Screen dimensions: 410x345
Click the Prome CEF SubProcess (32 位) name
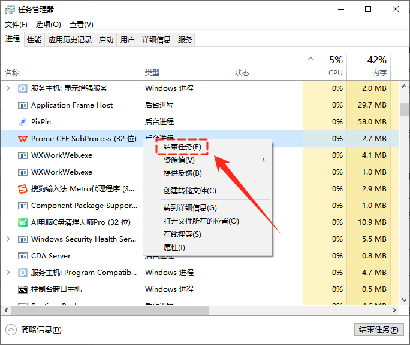click(x=84, y=139)
